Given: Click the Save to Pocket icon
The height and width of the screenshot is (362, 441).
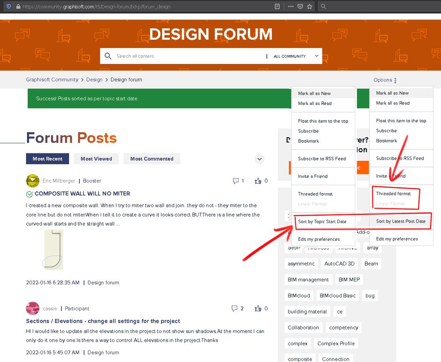Looking at the screenshot, I should [300, 7].
